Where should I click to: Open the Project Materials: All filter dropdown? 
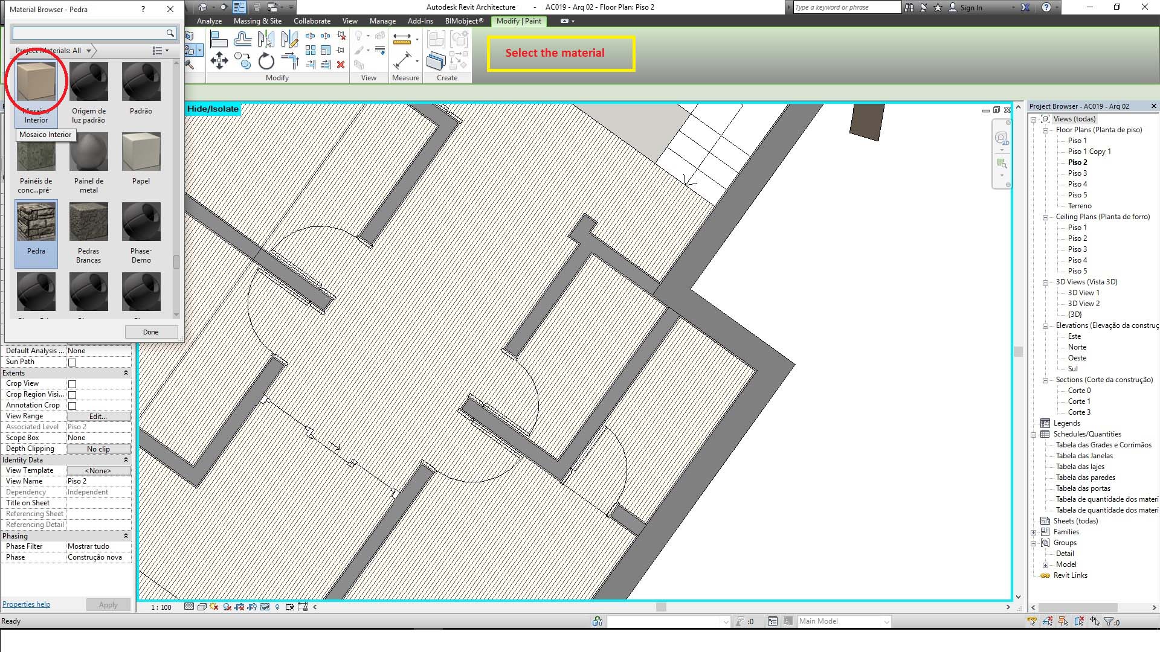[89, 51]
